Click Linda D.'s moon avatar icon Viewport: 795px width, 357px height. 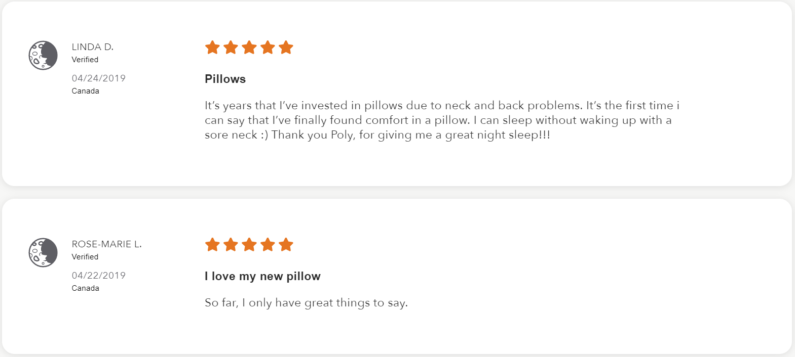pyautogui.click(x=43, y=56)
